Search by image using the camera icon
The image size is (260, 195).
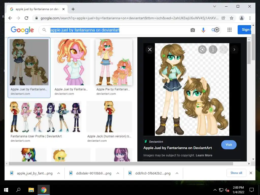(x=192, y=30)
